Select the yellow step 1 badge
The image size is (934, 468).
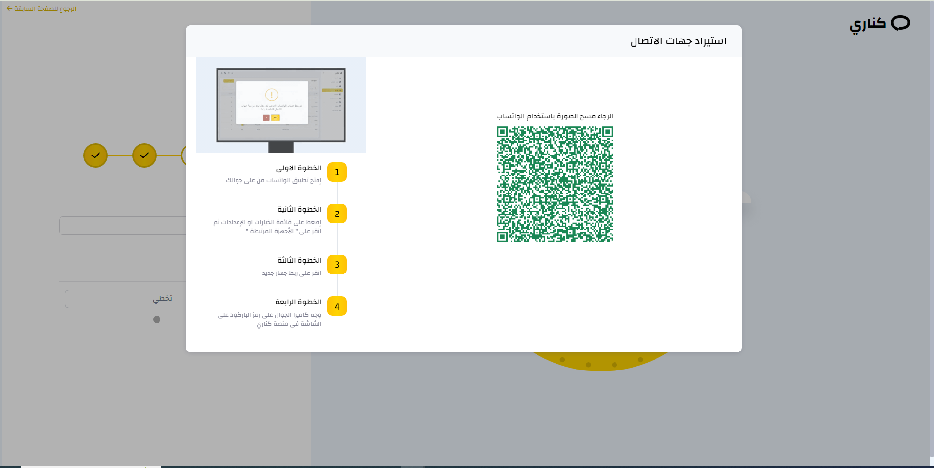pyautogui.click(x=337, y=172)
